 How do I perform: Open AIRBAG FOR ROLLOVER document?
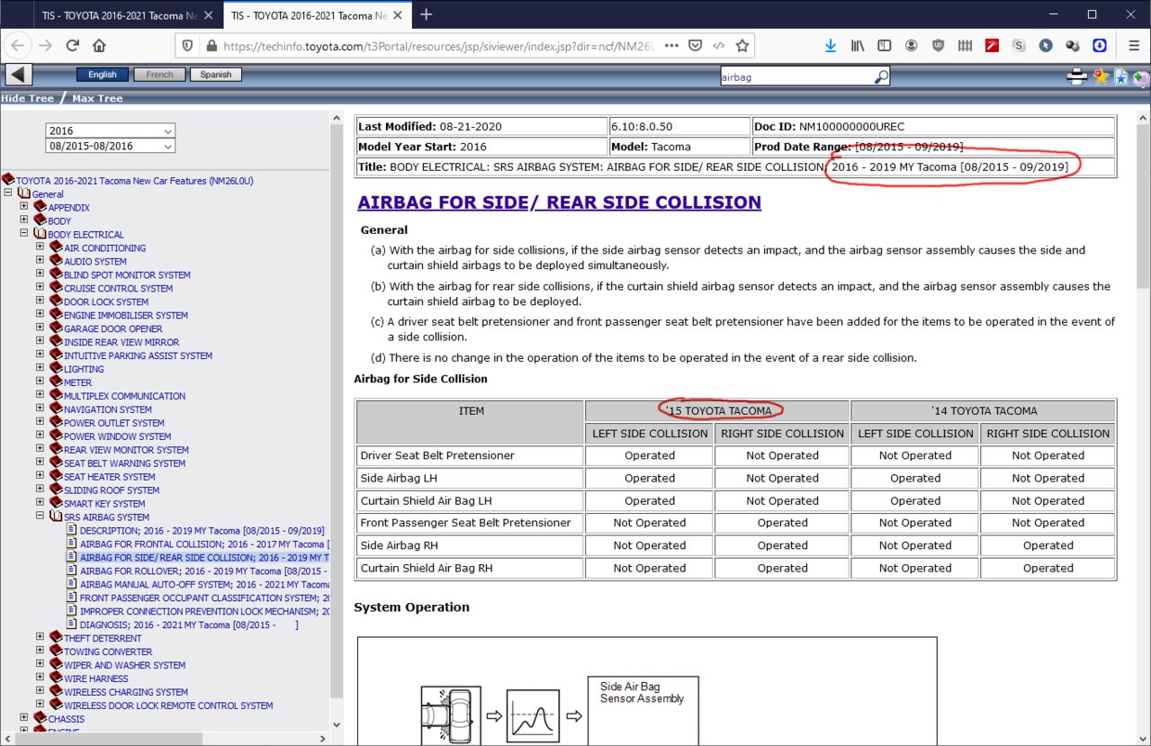tap(202, 571)
